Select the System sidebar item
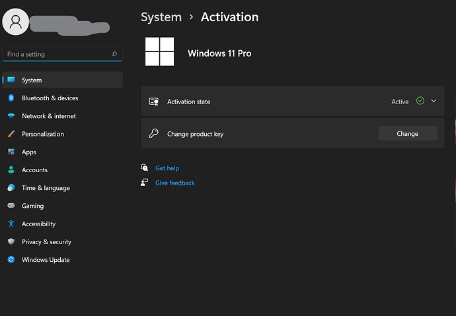 [x=32, y=80]
